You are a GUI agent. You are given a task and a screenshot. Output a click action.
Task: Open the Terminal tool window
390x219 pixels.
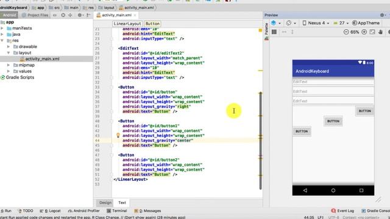click(x=117, y=211)
